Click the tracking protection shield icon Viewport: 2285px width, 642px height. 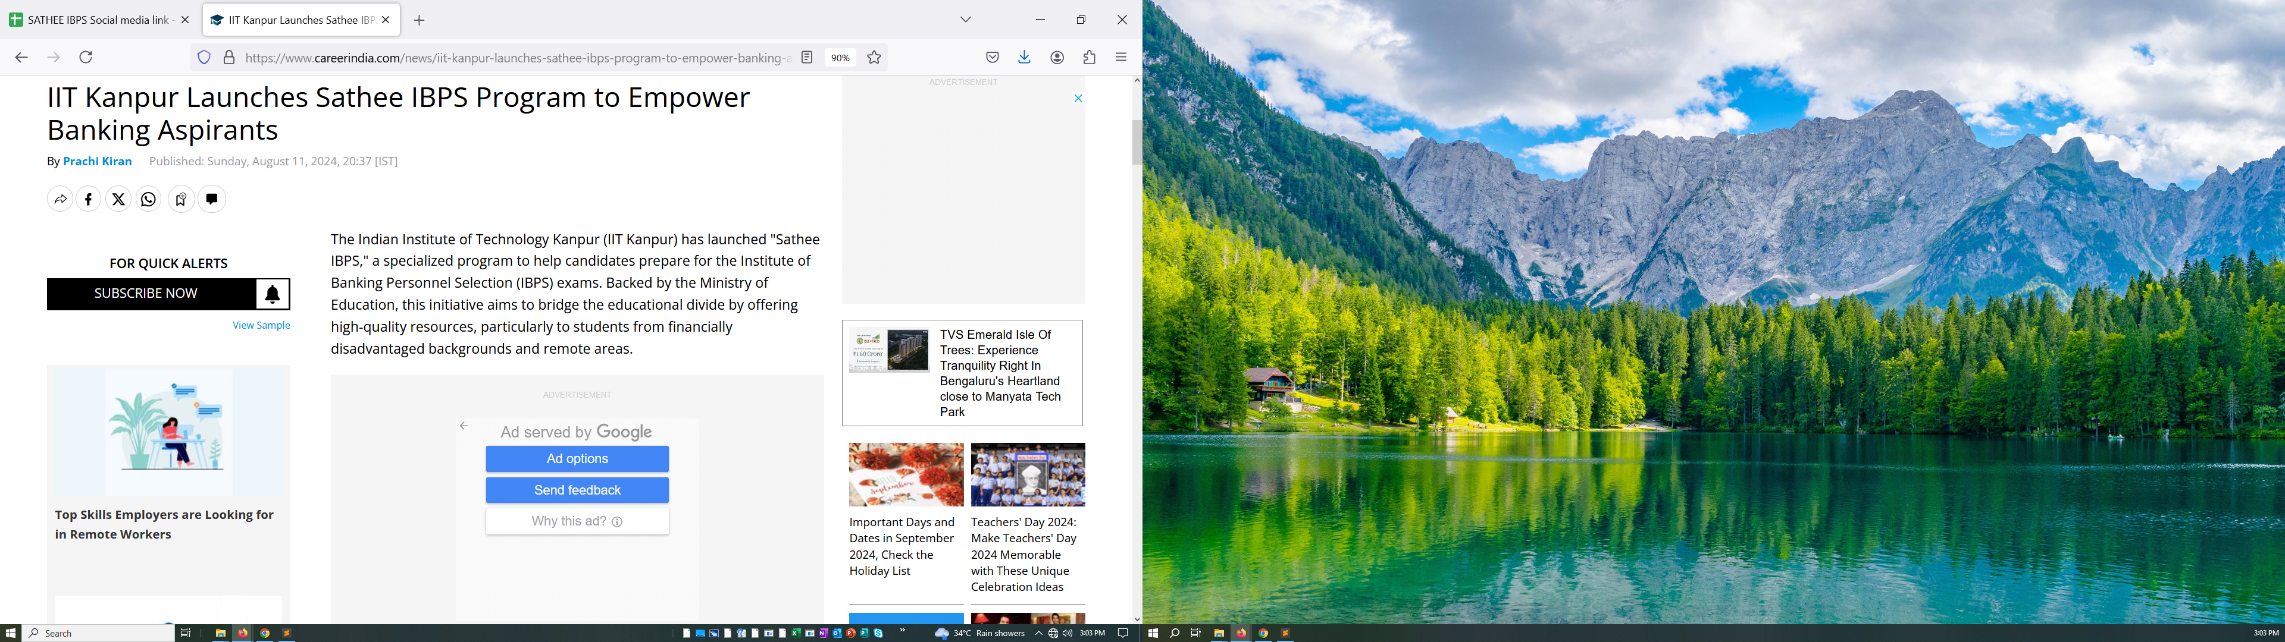(204, 58)
